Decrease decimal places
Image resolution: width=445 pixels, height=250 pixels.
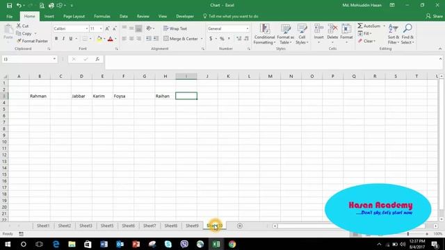246,39
